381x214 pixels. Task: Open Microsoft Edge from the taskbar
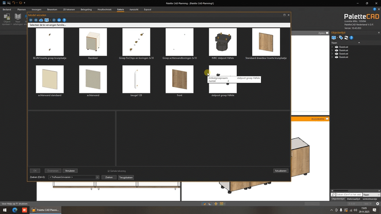(x=16, y=210)
